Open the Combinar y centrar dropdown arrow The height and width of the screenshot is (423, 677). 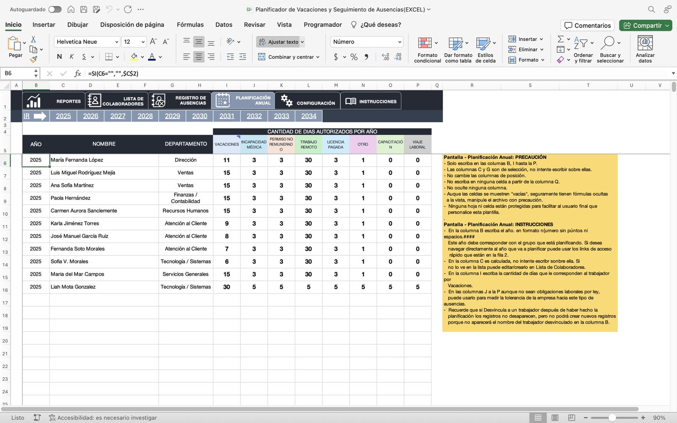point(318,57)
